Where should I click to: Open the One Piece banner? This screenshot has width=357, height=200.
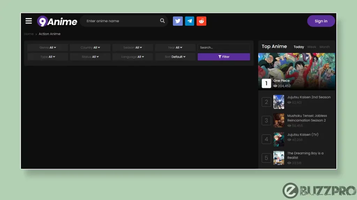pyautogui.click(x=297, y=72)
